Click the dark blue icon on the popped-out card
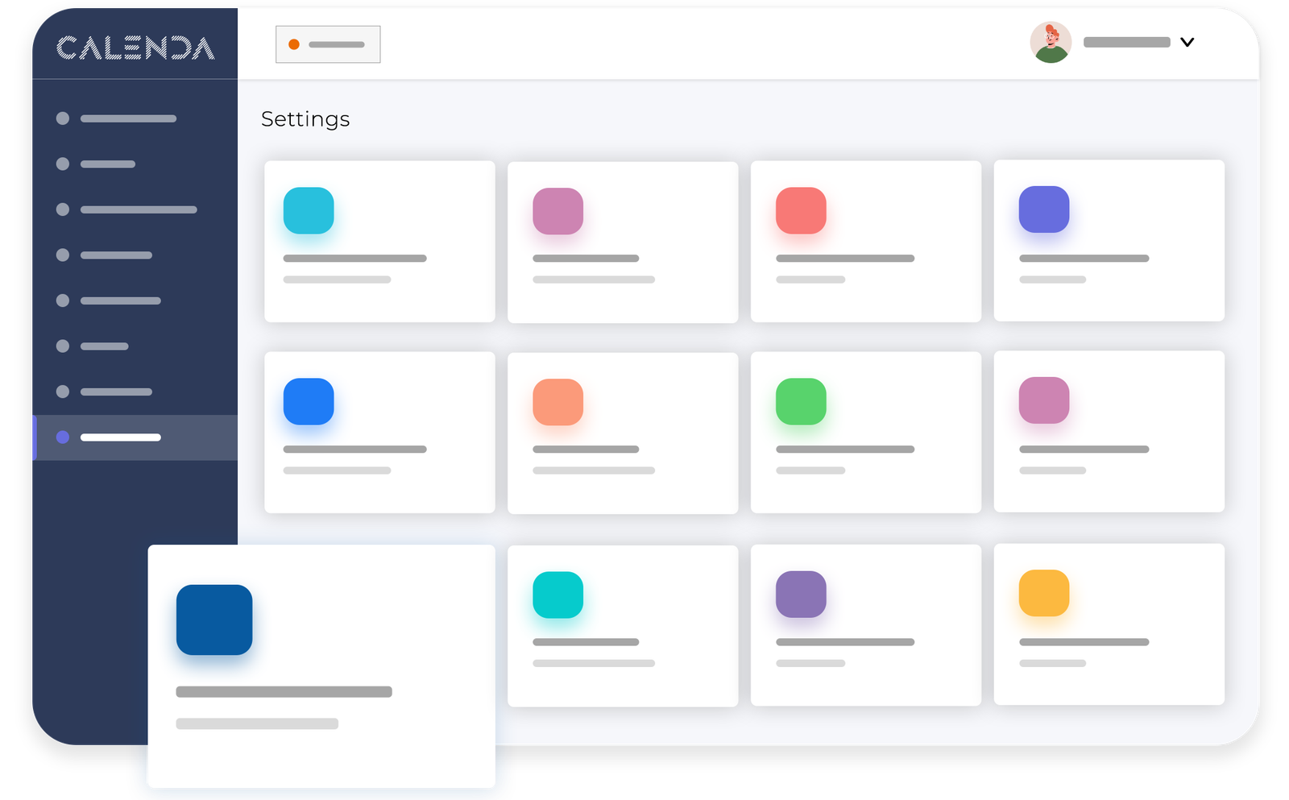The image size is (1289, 800). click(x=214, y=620)
